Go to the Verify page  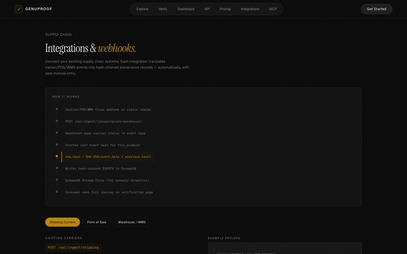click(x=163, y=9)
